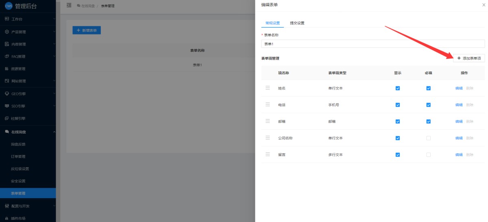Click the SEO引擎 monitor icon
The height and width of the screenshot is (222, 488).
(x=7, y=106)
